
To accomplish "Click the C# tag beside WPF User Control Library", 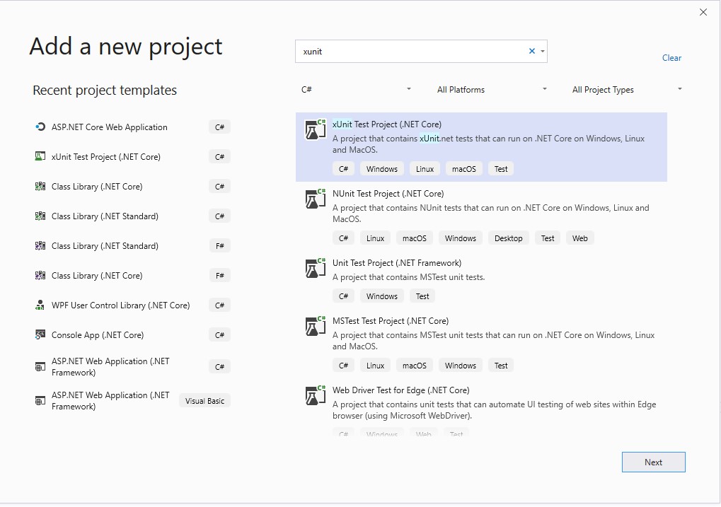I will [220, 305].
